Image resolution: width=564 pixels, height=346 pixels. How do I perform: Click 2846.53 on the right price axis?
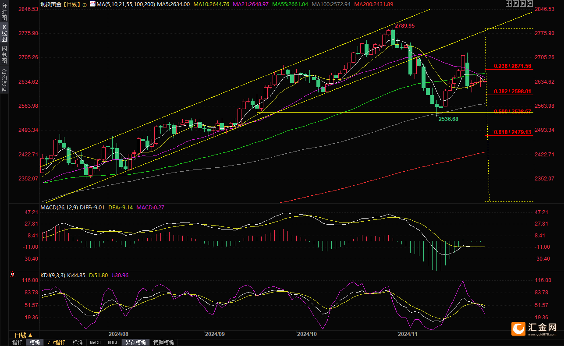[545, 9]
